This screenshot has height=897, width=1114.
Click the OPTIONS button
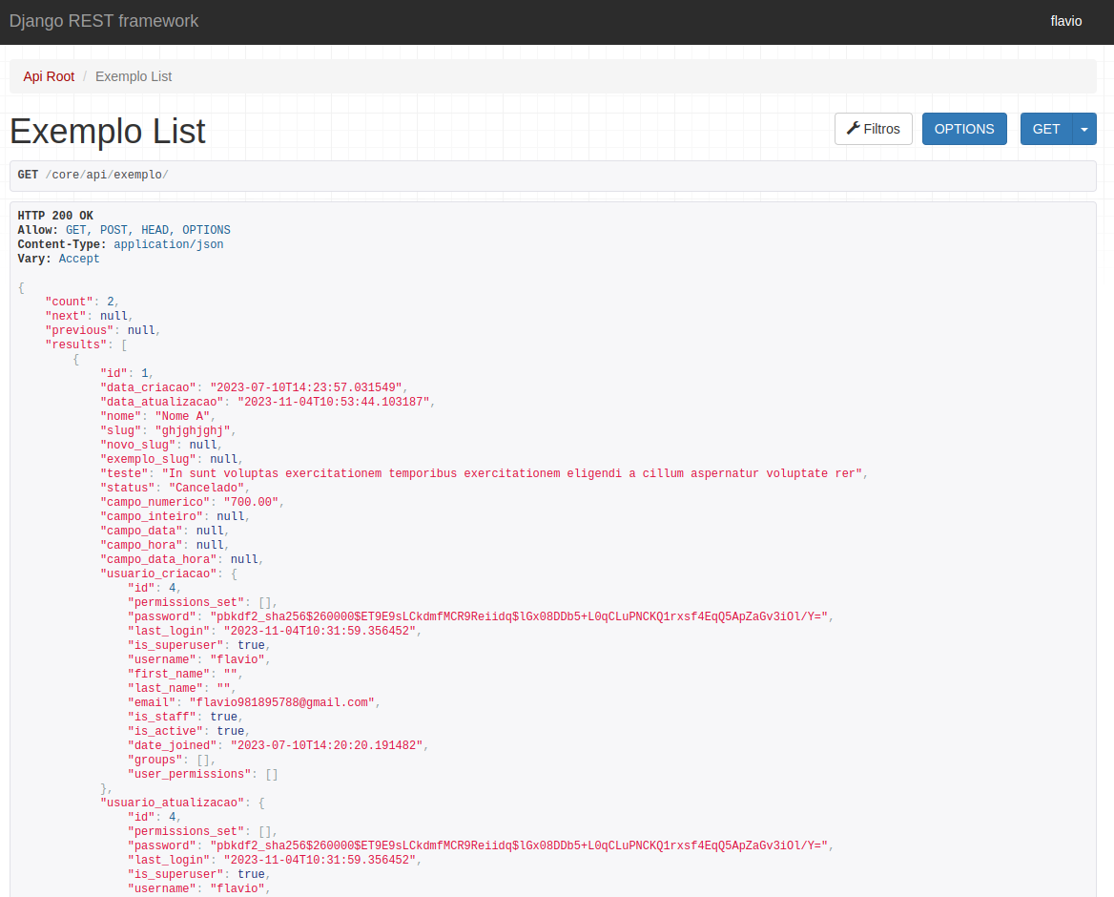(x=964, y=129)
